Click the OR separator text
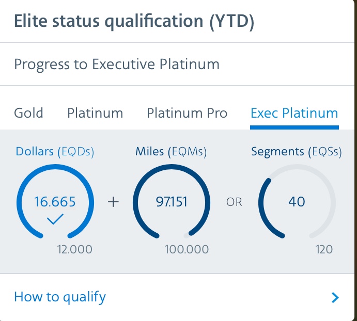This screenshot has height=321, width=357. (234, 202)
